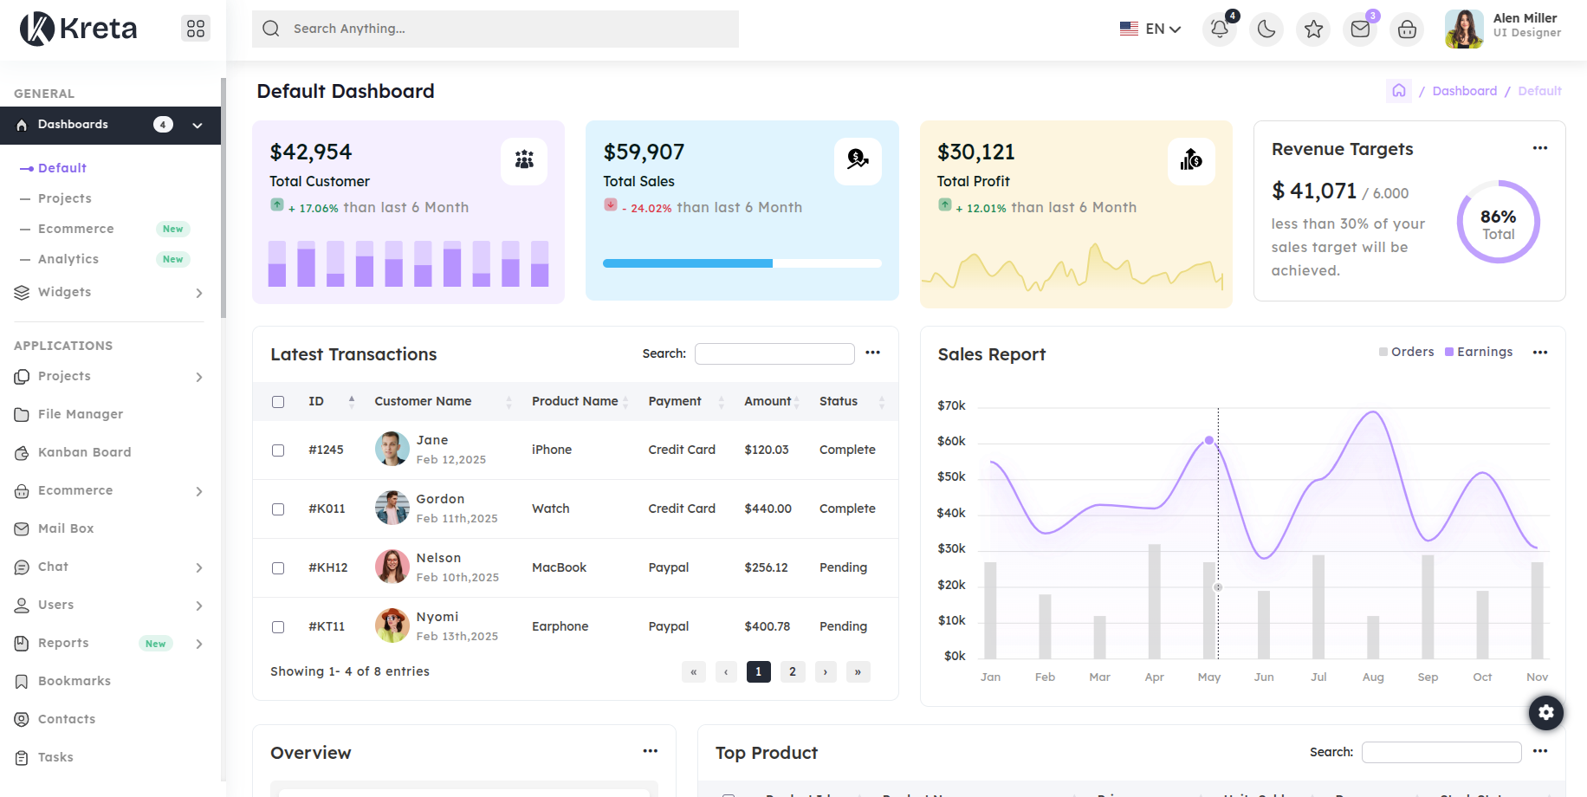This screenshot has height=797, width=1587.
Task: Open Kanban Board from the sidebar
Action: (x=84, y=452)
